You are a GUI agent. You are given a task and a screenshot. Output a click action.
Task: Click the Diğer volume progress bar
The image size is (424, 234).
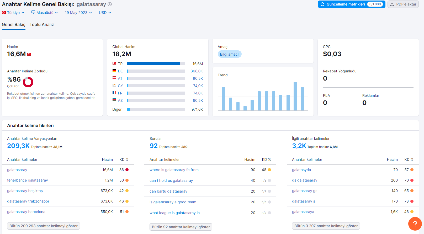[156, 109]
